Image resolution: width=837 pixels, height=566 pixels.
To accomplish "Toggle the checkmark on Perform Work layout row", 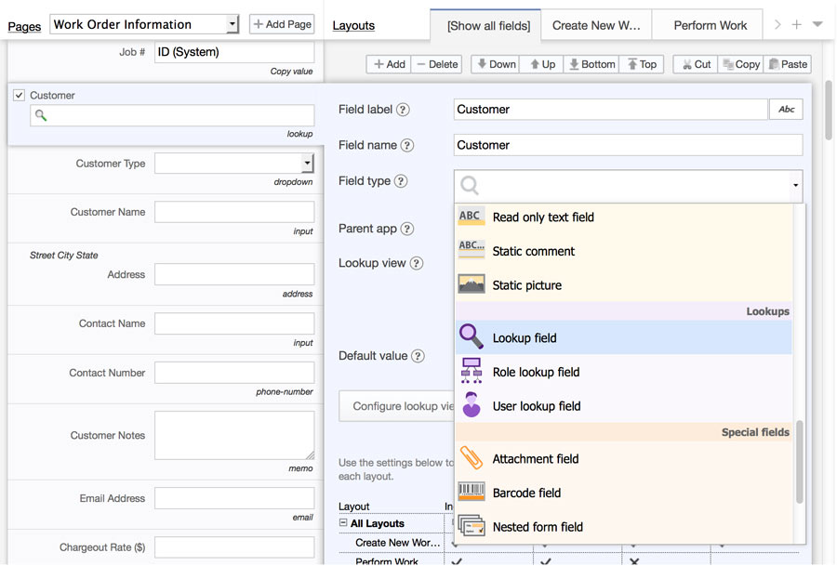I will click(456, 561).
